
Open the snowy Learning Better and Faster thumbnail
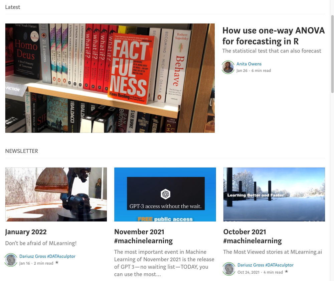pyautogui.click(x=274, y=194)
